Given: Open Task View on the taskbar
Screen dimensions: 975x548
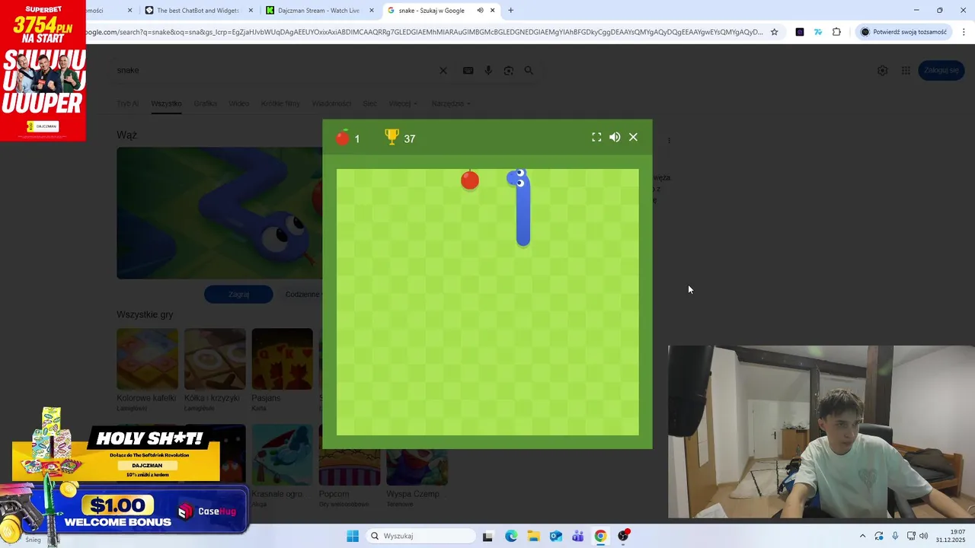Looking at the screenshot, I should pyautogui.click(x=487, y=536).
